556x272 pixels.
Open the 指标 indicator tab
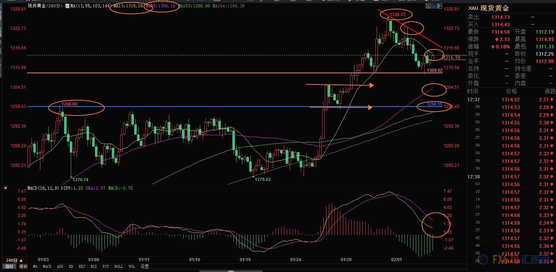[x=9, y=266]
